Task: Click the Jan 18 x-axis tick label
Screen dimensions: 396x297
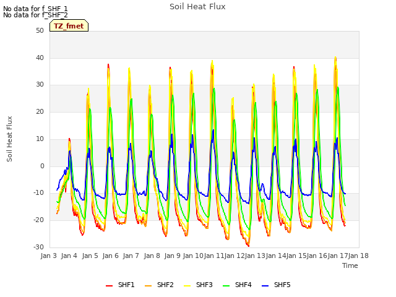Action: [358, 256]
